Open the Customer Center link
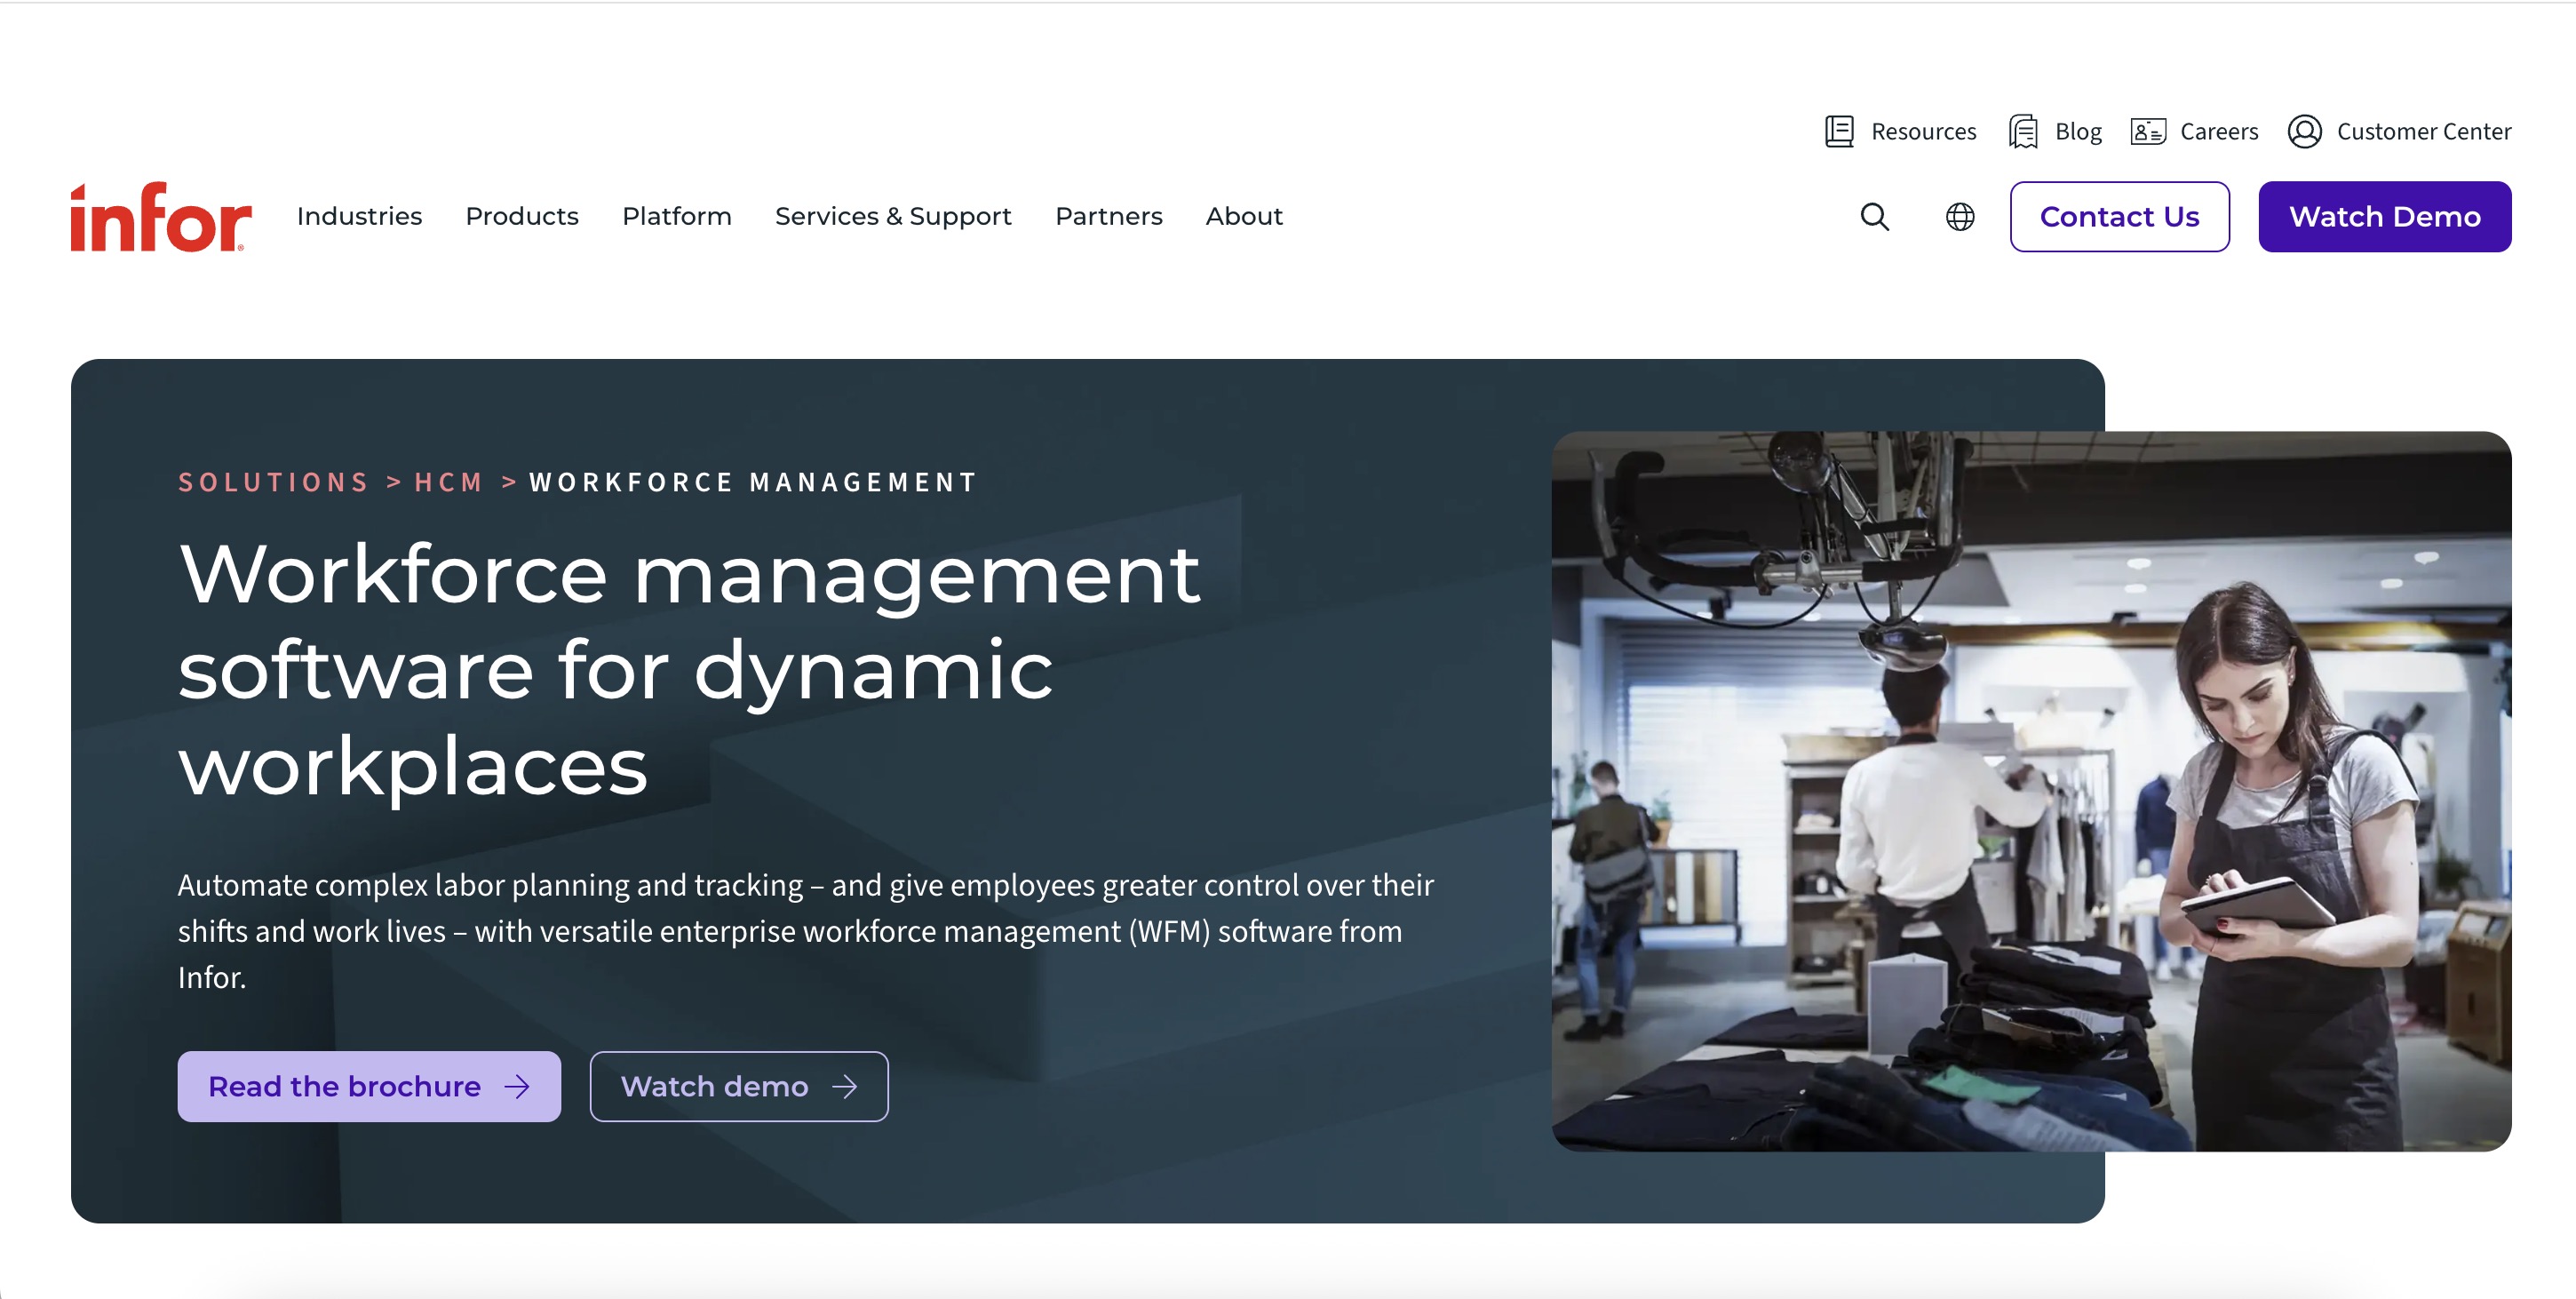This screenshot has height=1299, width=2576. [x=2423, y=131]
